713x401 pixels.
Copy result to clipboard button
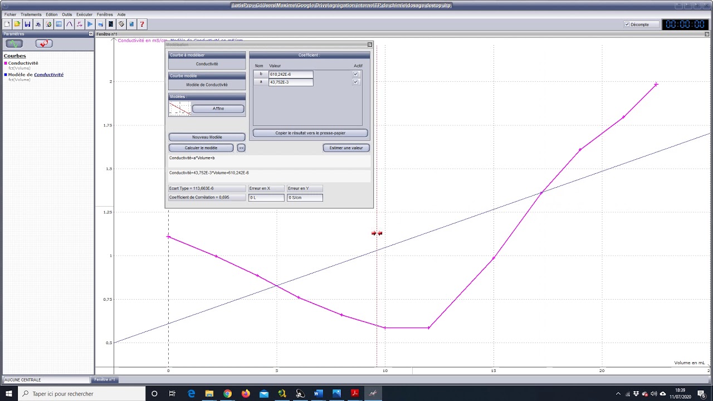tap(310, 133)
